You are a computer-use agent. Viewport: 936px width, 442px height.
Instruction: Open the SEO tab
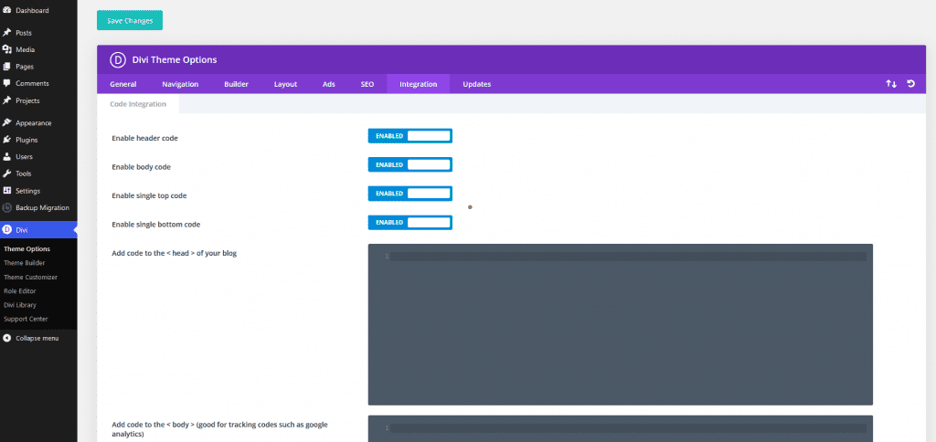click(x=367, y=84)
